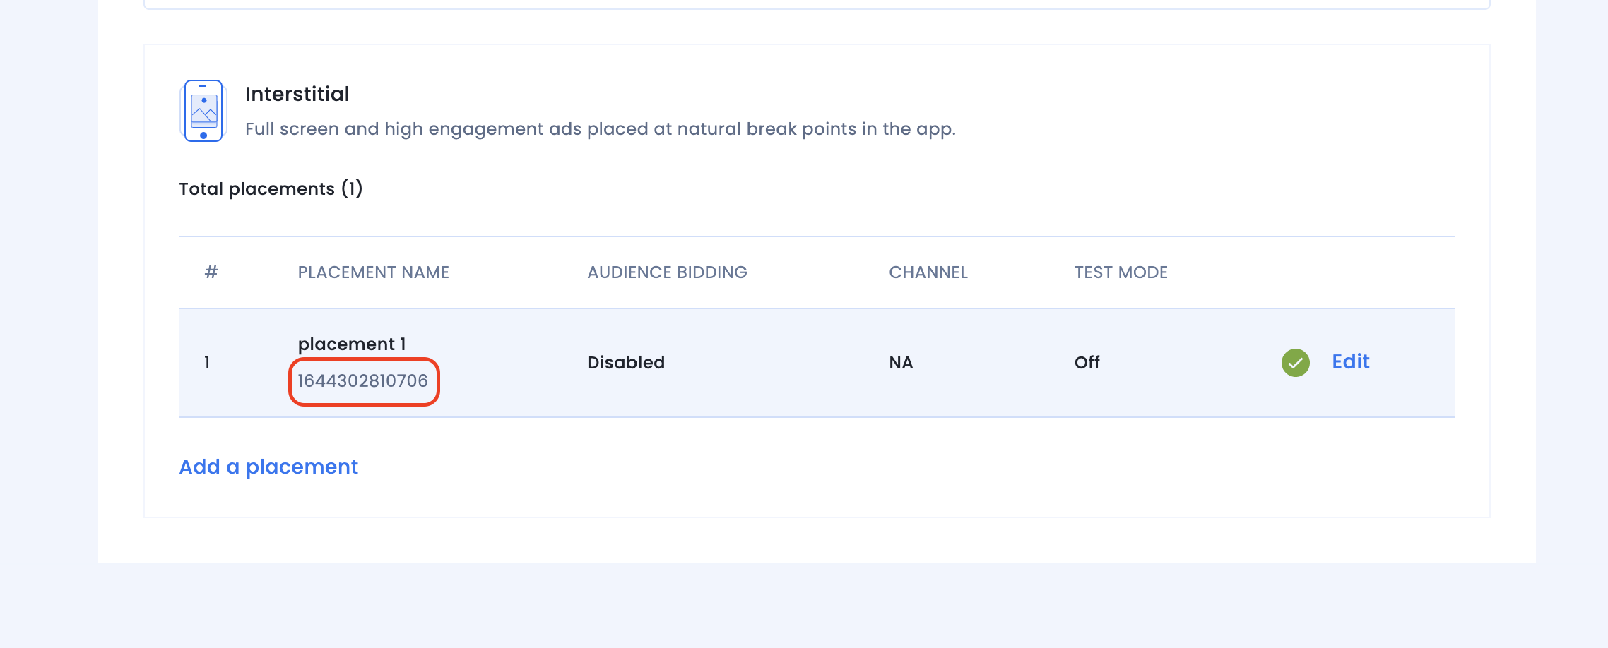1608x648 pixels.
Task: Click the TEST MODE column header
Action: [1121, 272]
